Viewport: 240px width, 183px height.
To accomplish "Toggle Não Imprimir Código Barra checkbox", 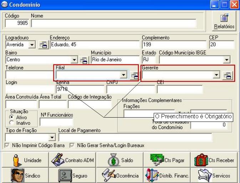I will pos(7,145).
